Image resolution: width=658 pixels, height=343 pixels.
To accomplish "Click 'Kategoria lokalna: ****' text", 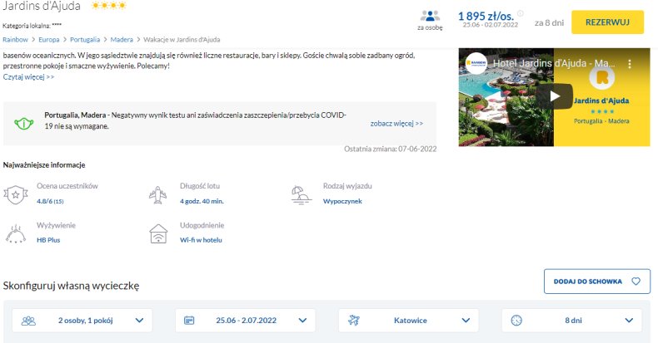I will coord(32,26).
